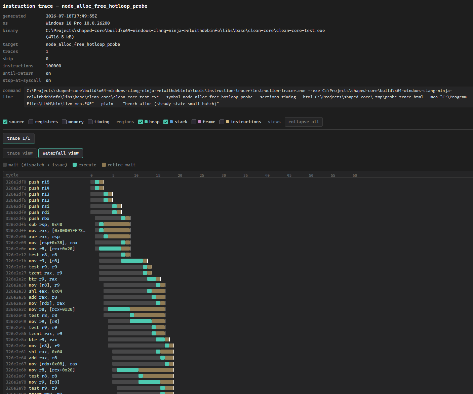Select the trace 1/1 tab
Viewport: 473px width, 394px height.
[18, 138]
